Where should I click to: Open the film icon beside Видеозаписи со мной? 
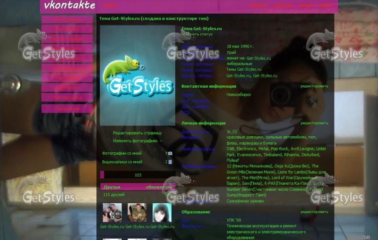[170, 162]
